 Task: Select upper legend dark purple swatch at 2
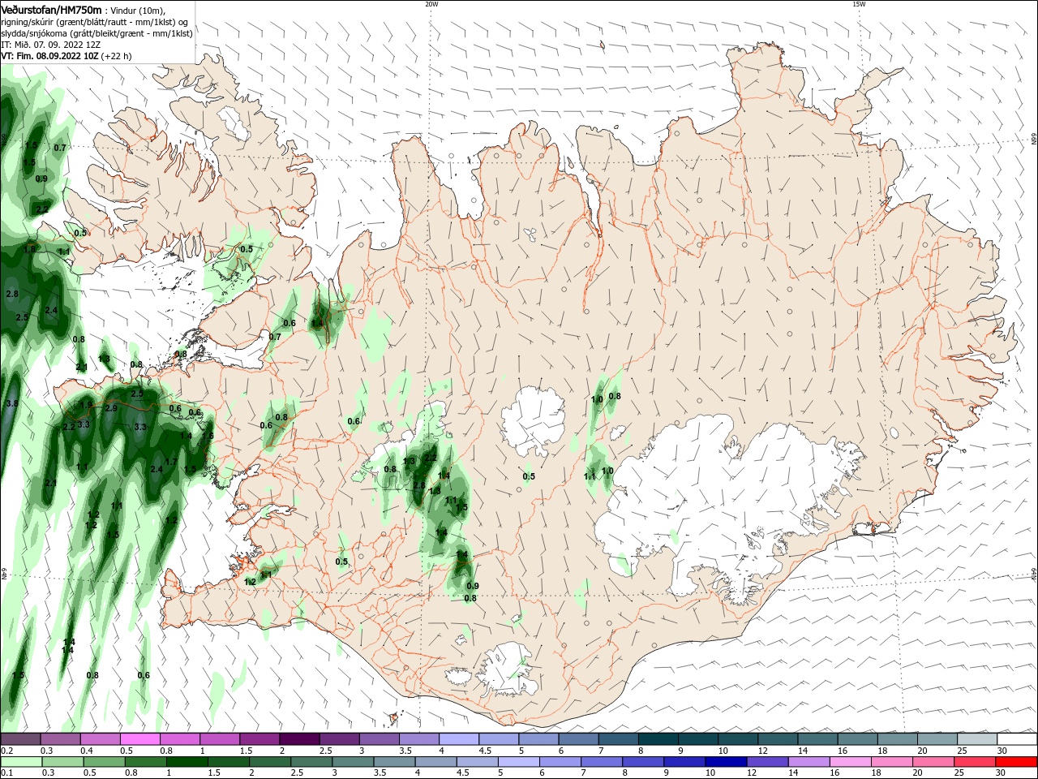pyautogui.click(x=299, y=739)
